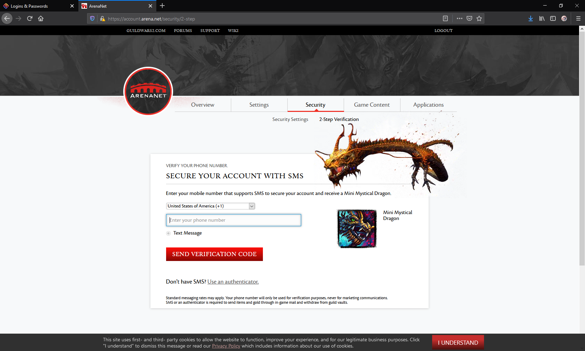Open the Game Content tab
The width and height of the screenshot is (585, 351).
372,105
